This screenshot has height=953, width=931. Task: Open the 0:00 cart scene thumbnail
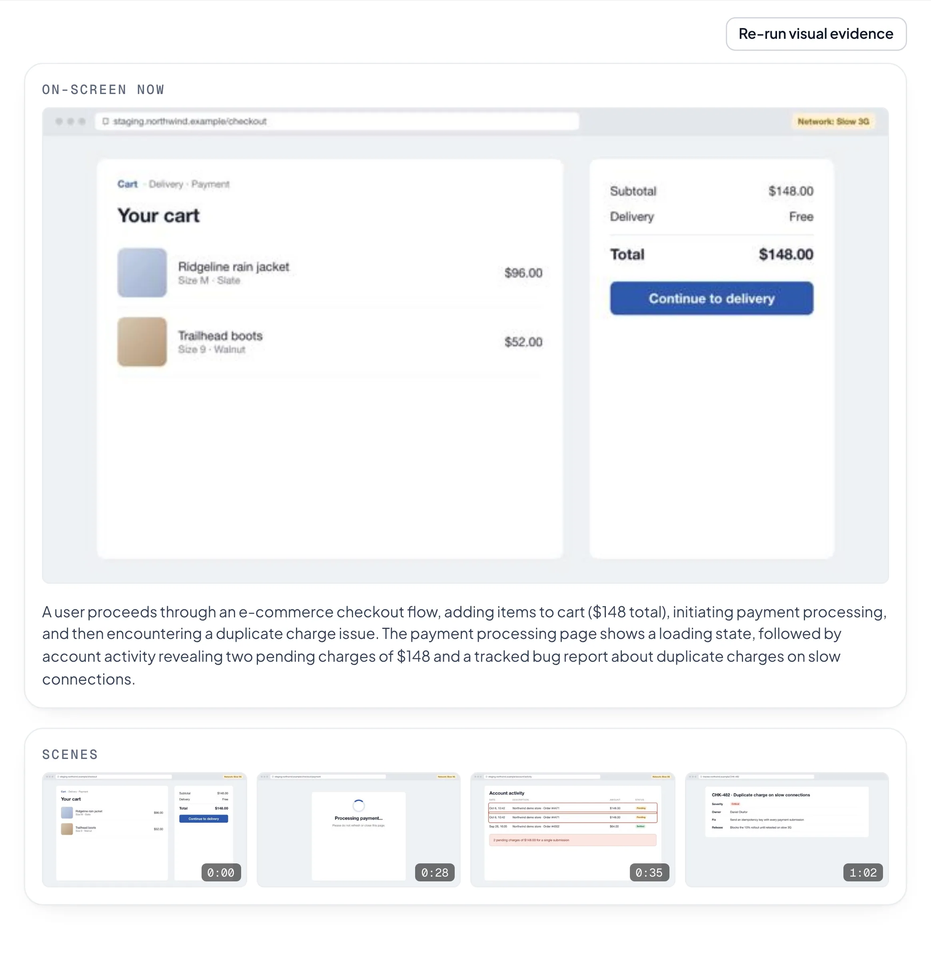tap(144, 829)
